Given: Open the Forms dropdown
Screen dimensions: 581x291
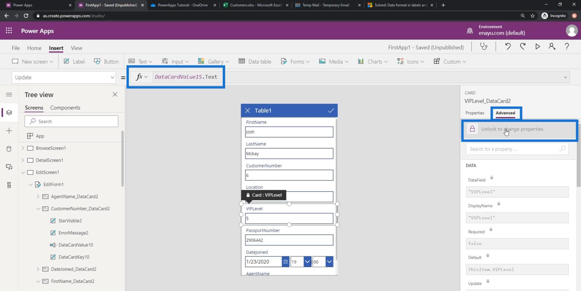Looking at the screenshot, I should click(295, 61).
